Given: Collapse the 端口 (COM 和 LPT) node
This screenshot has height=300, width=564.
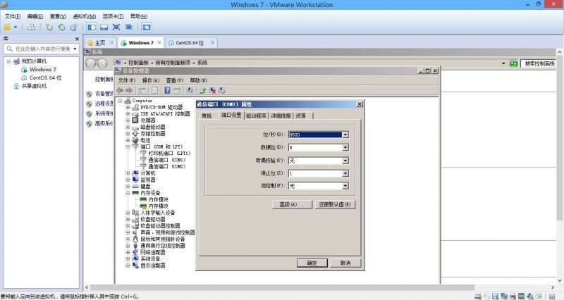Looking at the screenshot, I should pos(128,147).
